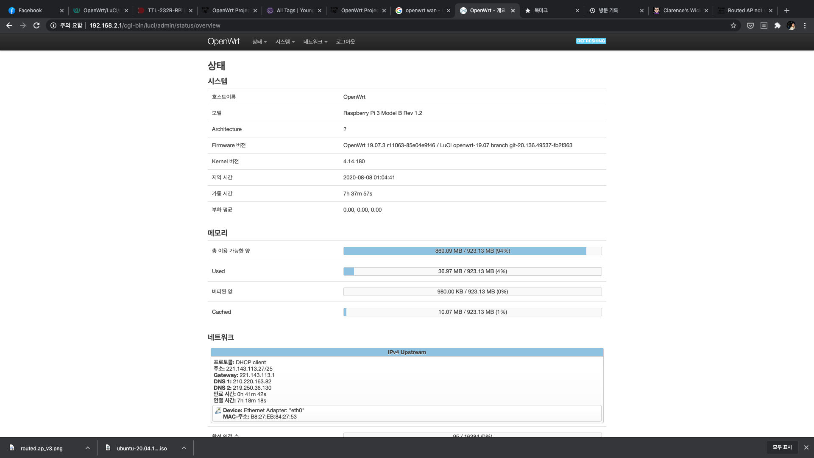Open a new tab with plus button

pyautogui.click(x=787, y=11)
